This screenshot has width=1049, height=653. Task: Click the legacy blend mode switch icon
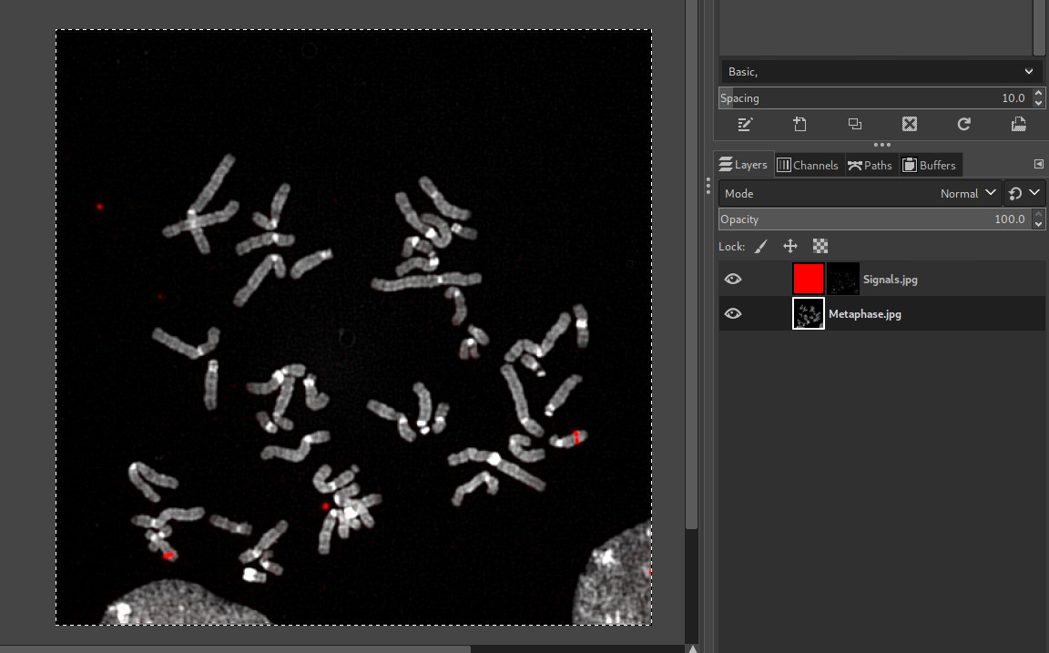[1015, 193]
